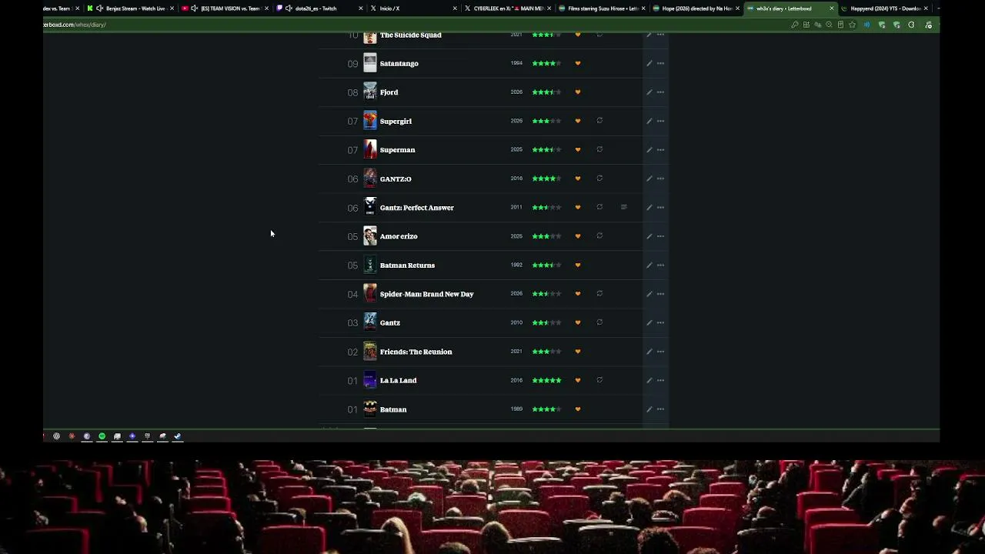Unlike La La Land using the heart
The width and height of the screenshot is (985, 554).
click(578, 380)
